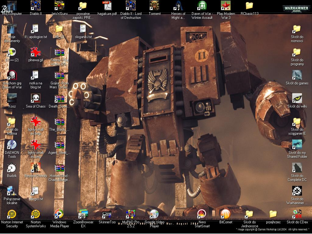This screenshot has height=234, width=312.
Task: Select the Gojira - From Mars To Sirius archive
Action: pos(59,75)
